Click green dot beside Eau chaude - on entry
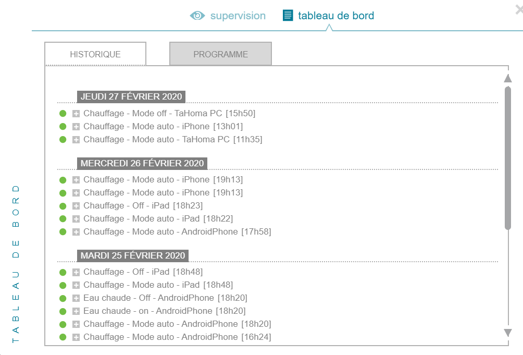Viewport: 523px width, 355px height. 63,311
